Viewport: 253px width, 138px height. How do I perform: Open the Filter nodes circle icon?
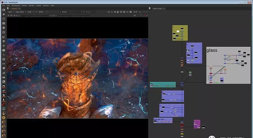pyautogui.click(x=4, y=32)
